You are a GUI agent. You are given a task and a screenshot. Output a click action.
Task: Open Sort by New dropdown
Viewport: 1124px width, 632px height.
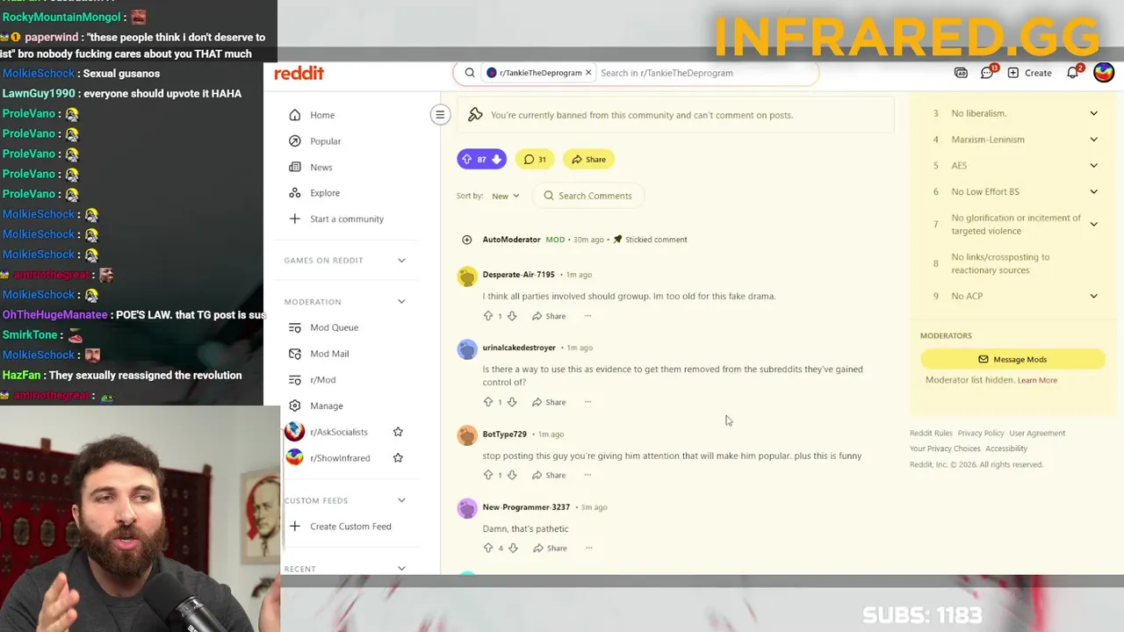505,196
